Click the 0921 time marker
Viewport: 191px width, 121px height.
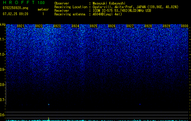point(21,26)
